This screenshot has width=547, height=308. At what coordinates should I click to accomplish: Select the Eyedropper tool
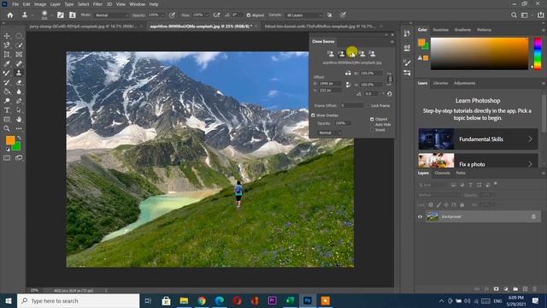coord(7,63)
